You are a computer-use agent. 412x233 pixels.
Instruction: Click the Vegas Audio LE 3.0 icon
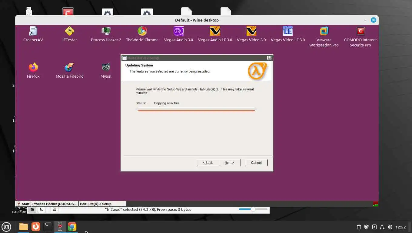215,34
